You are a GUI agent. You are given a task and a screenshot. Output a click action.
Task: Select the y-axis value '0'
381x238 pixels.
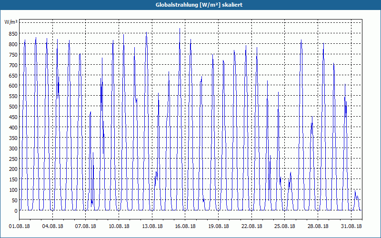tap(16, 211)
